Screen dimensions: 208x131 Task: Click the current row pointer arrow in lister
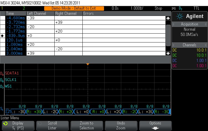click(x=2, y=36)
